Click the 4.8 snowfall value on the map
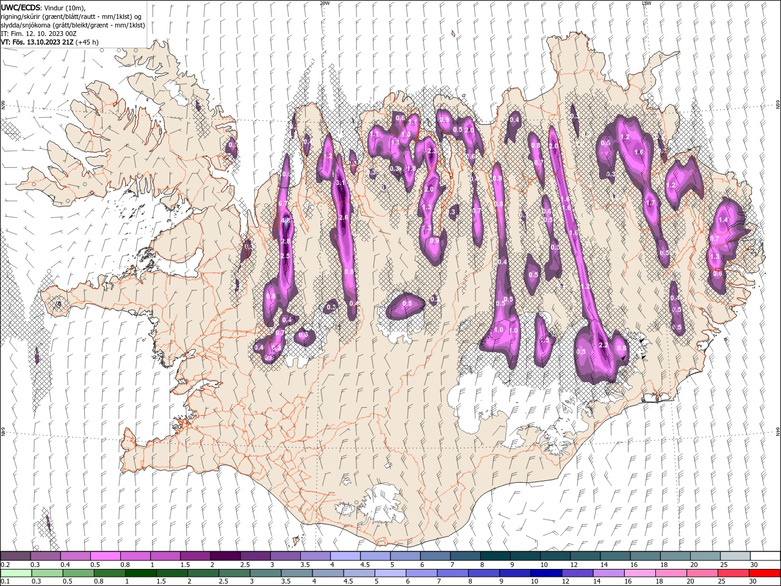The width and height of the screenshot is (781, 586). click(285, 220)
